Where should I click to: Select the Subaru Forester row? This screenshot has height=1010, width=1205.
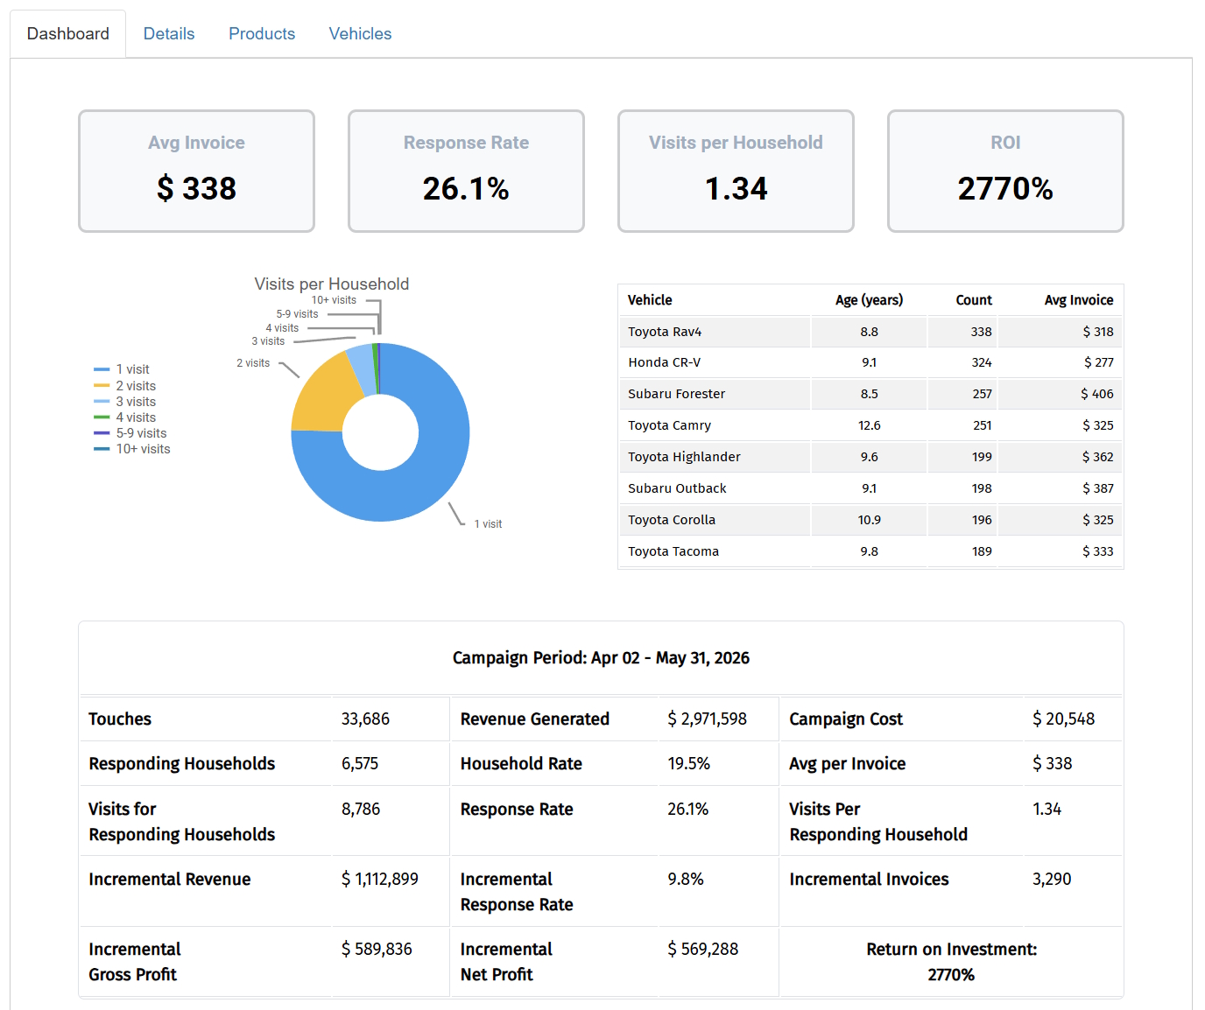870,394
